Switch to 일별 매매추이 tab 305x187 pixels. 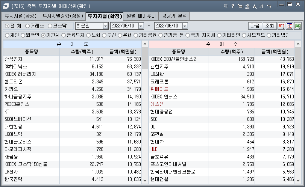point(141,16)
